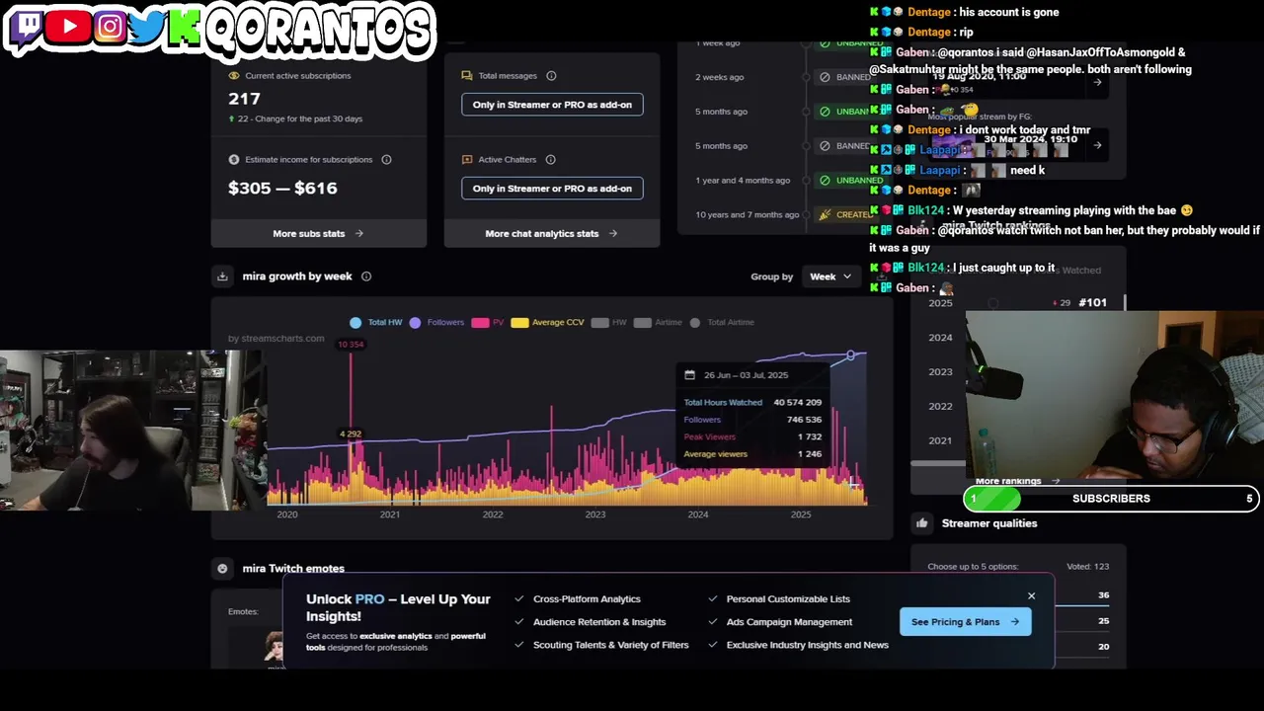
Task: Click the 1 year and 4 months ago entry
Action: pos(743,181)
